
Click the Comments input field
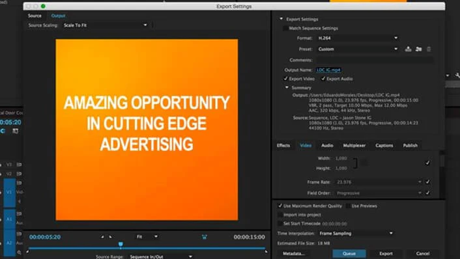(x=375, y=60)
